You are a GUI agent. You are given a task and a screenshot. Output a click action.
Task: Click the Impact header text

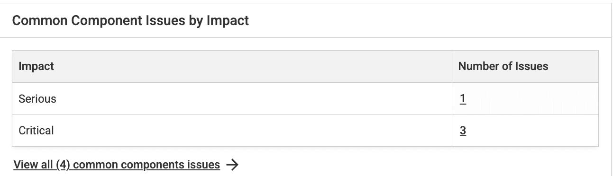(36, 67)
